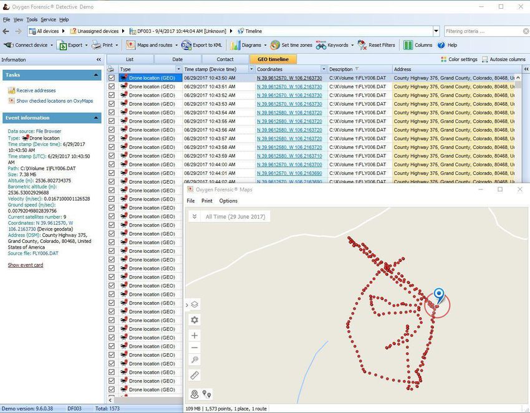Click the printer icon in table header

pyautogui.click(x=111, y=69)
